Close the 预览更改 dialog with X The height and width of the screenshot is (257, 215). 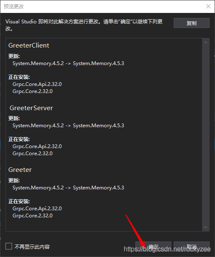pos(208,6)
